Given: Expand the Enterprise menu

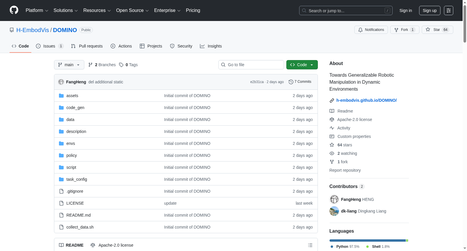Looking at the screenshot, I should coord(167,10).
